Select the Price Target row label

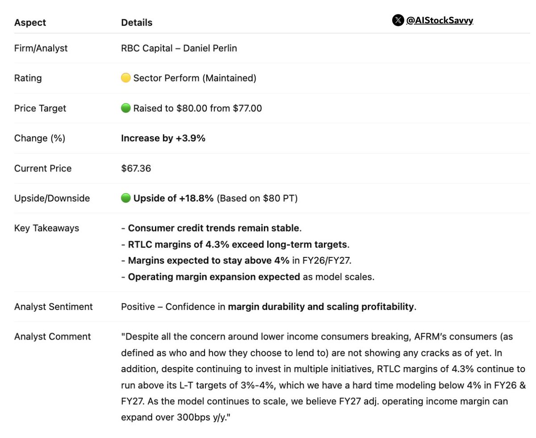coord(40,108)
